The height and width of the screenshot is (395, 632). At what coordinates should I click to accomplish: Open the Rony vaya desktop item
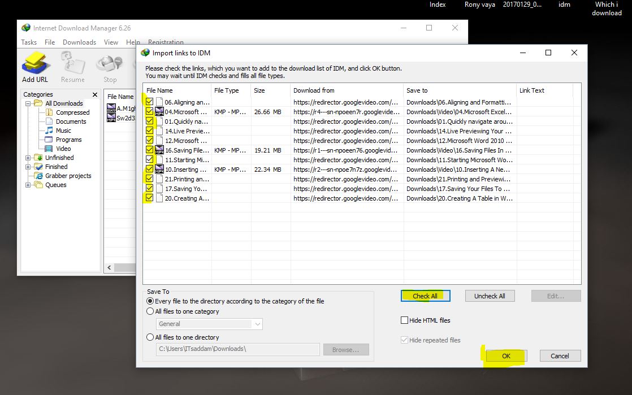(x=479, y=5)
